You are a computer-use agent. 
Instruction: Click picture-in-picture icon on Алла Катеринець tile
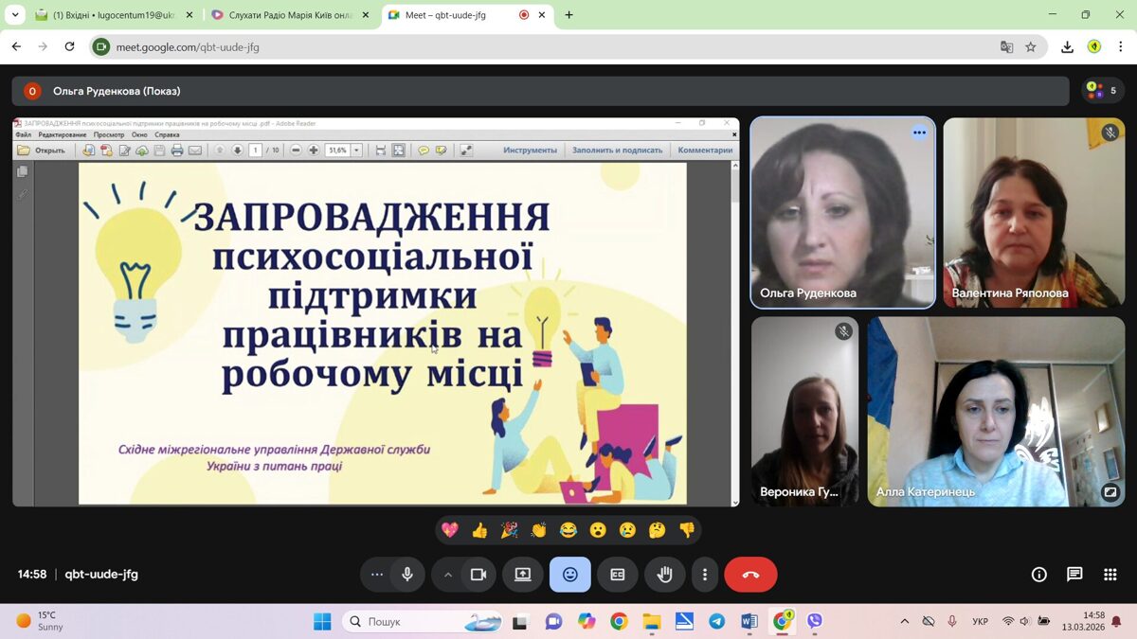point(1110,492)
